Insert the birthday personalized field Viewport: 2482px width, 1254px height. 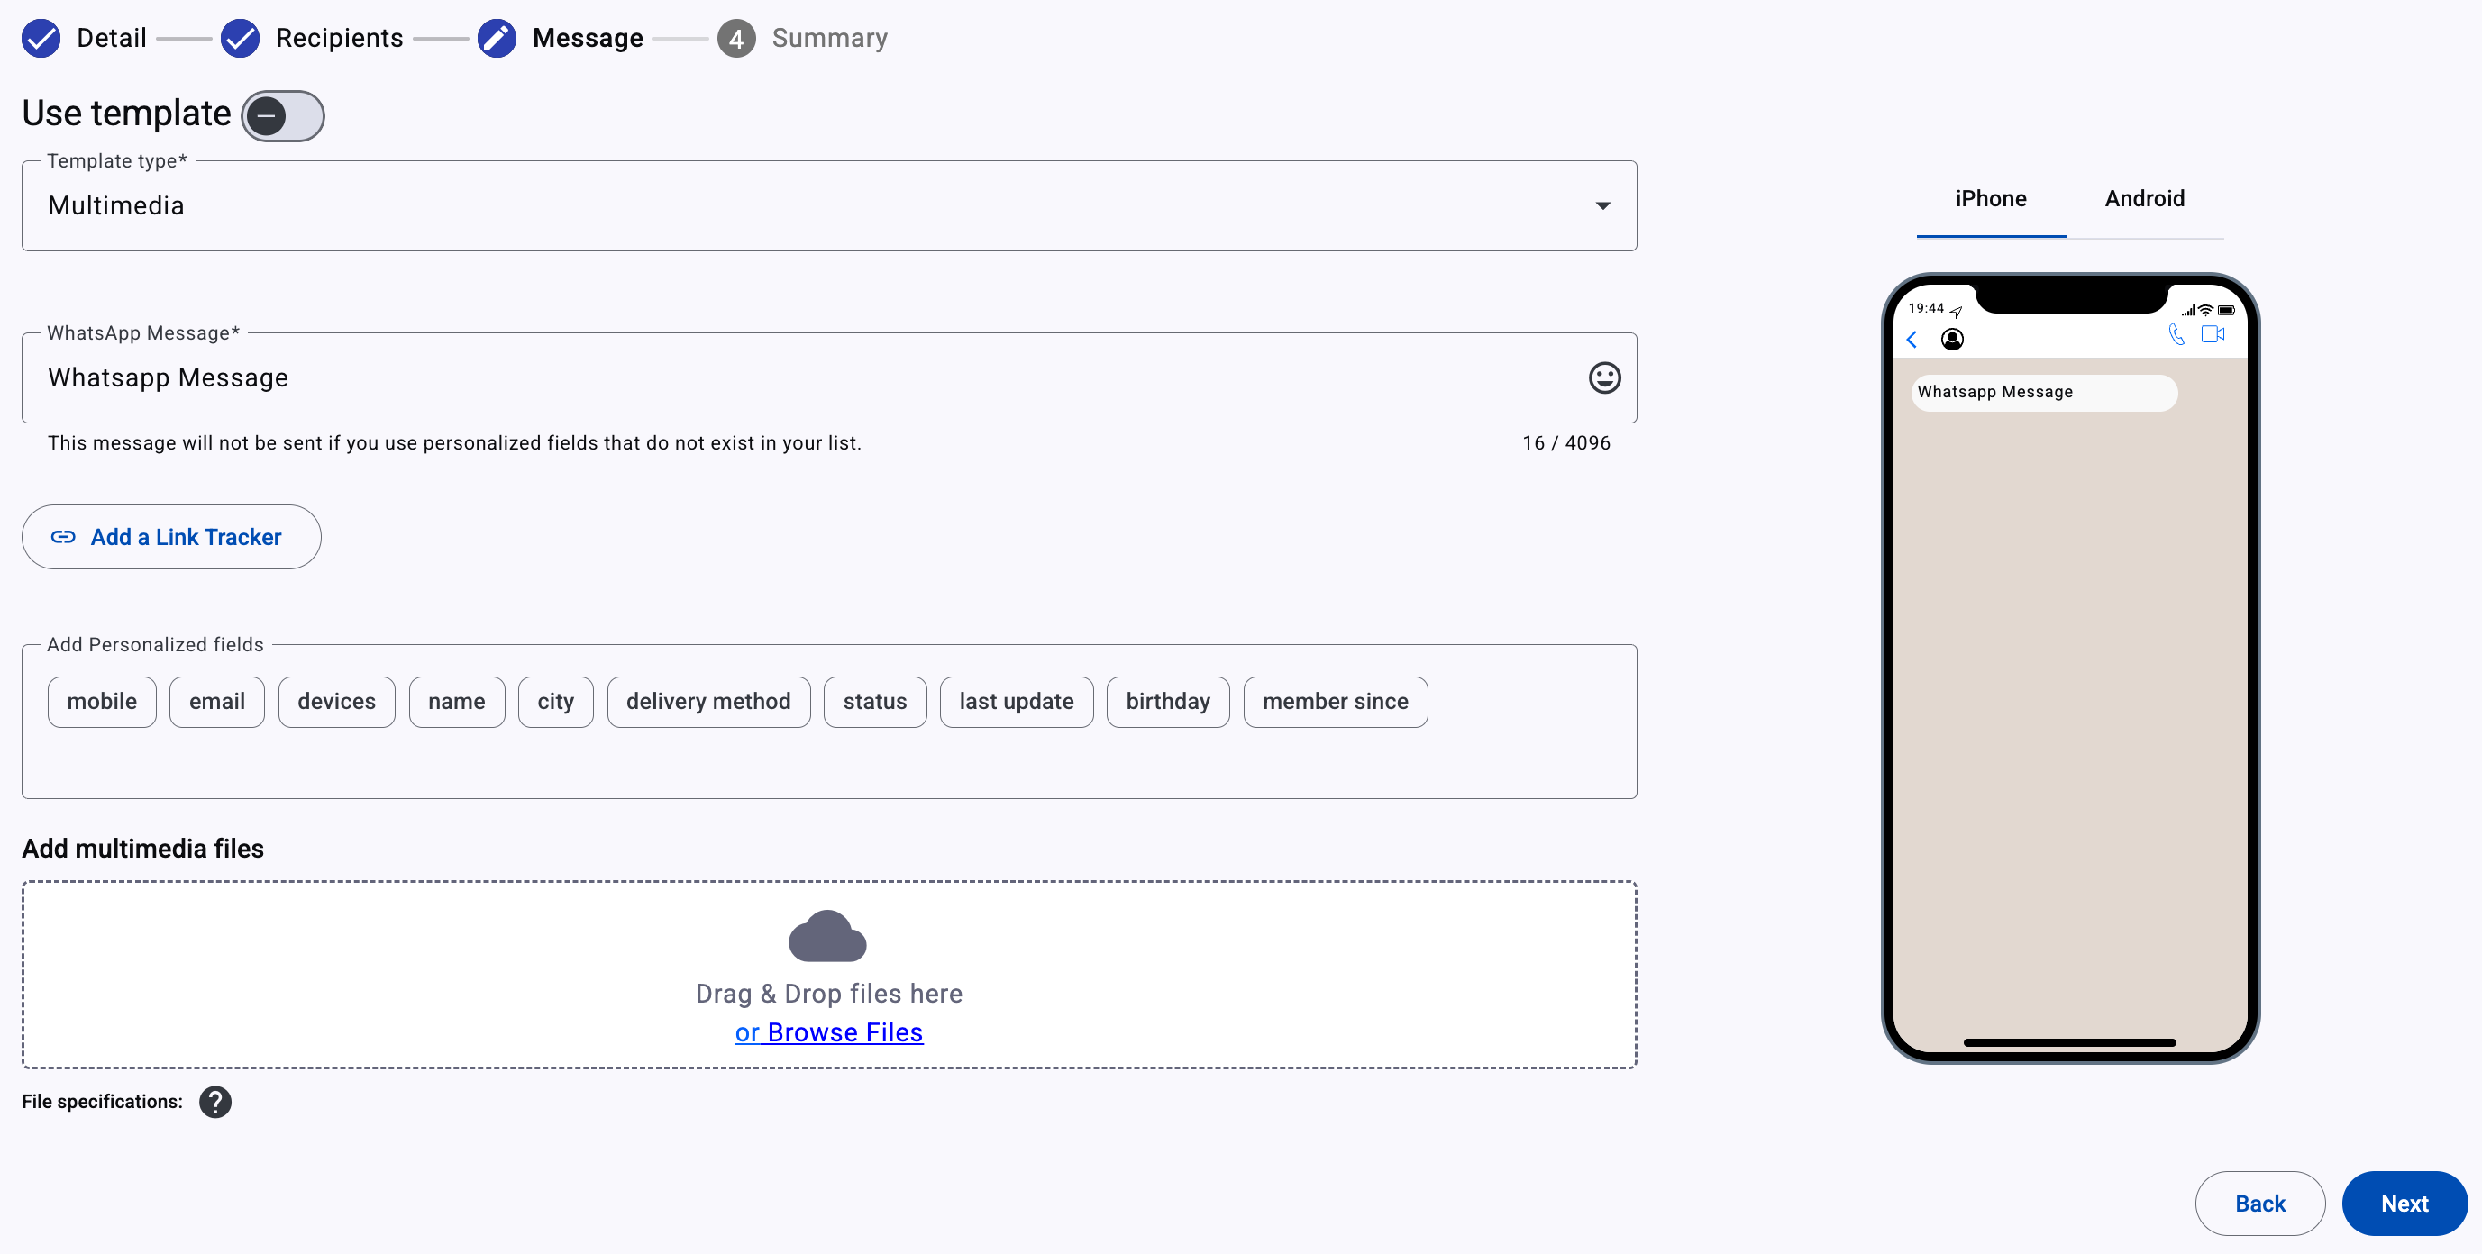pos(1167,702)
